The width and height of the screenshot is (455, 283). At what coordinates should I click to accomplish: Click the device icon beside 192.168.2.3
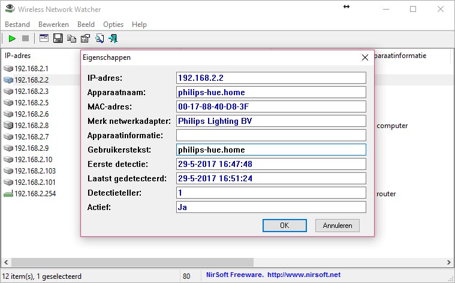(x=8, y=92)
